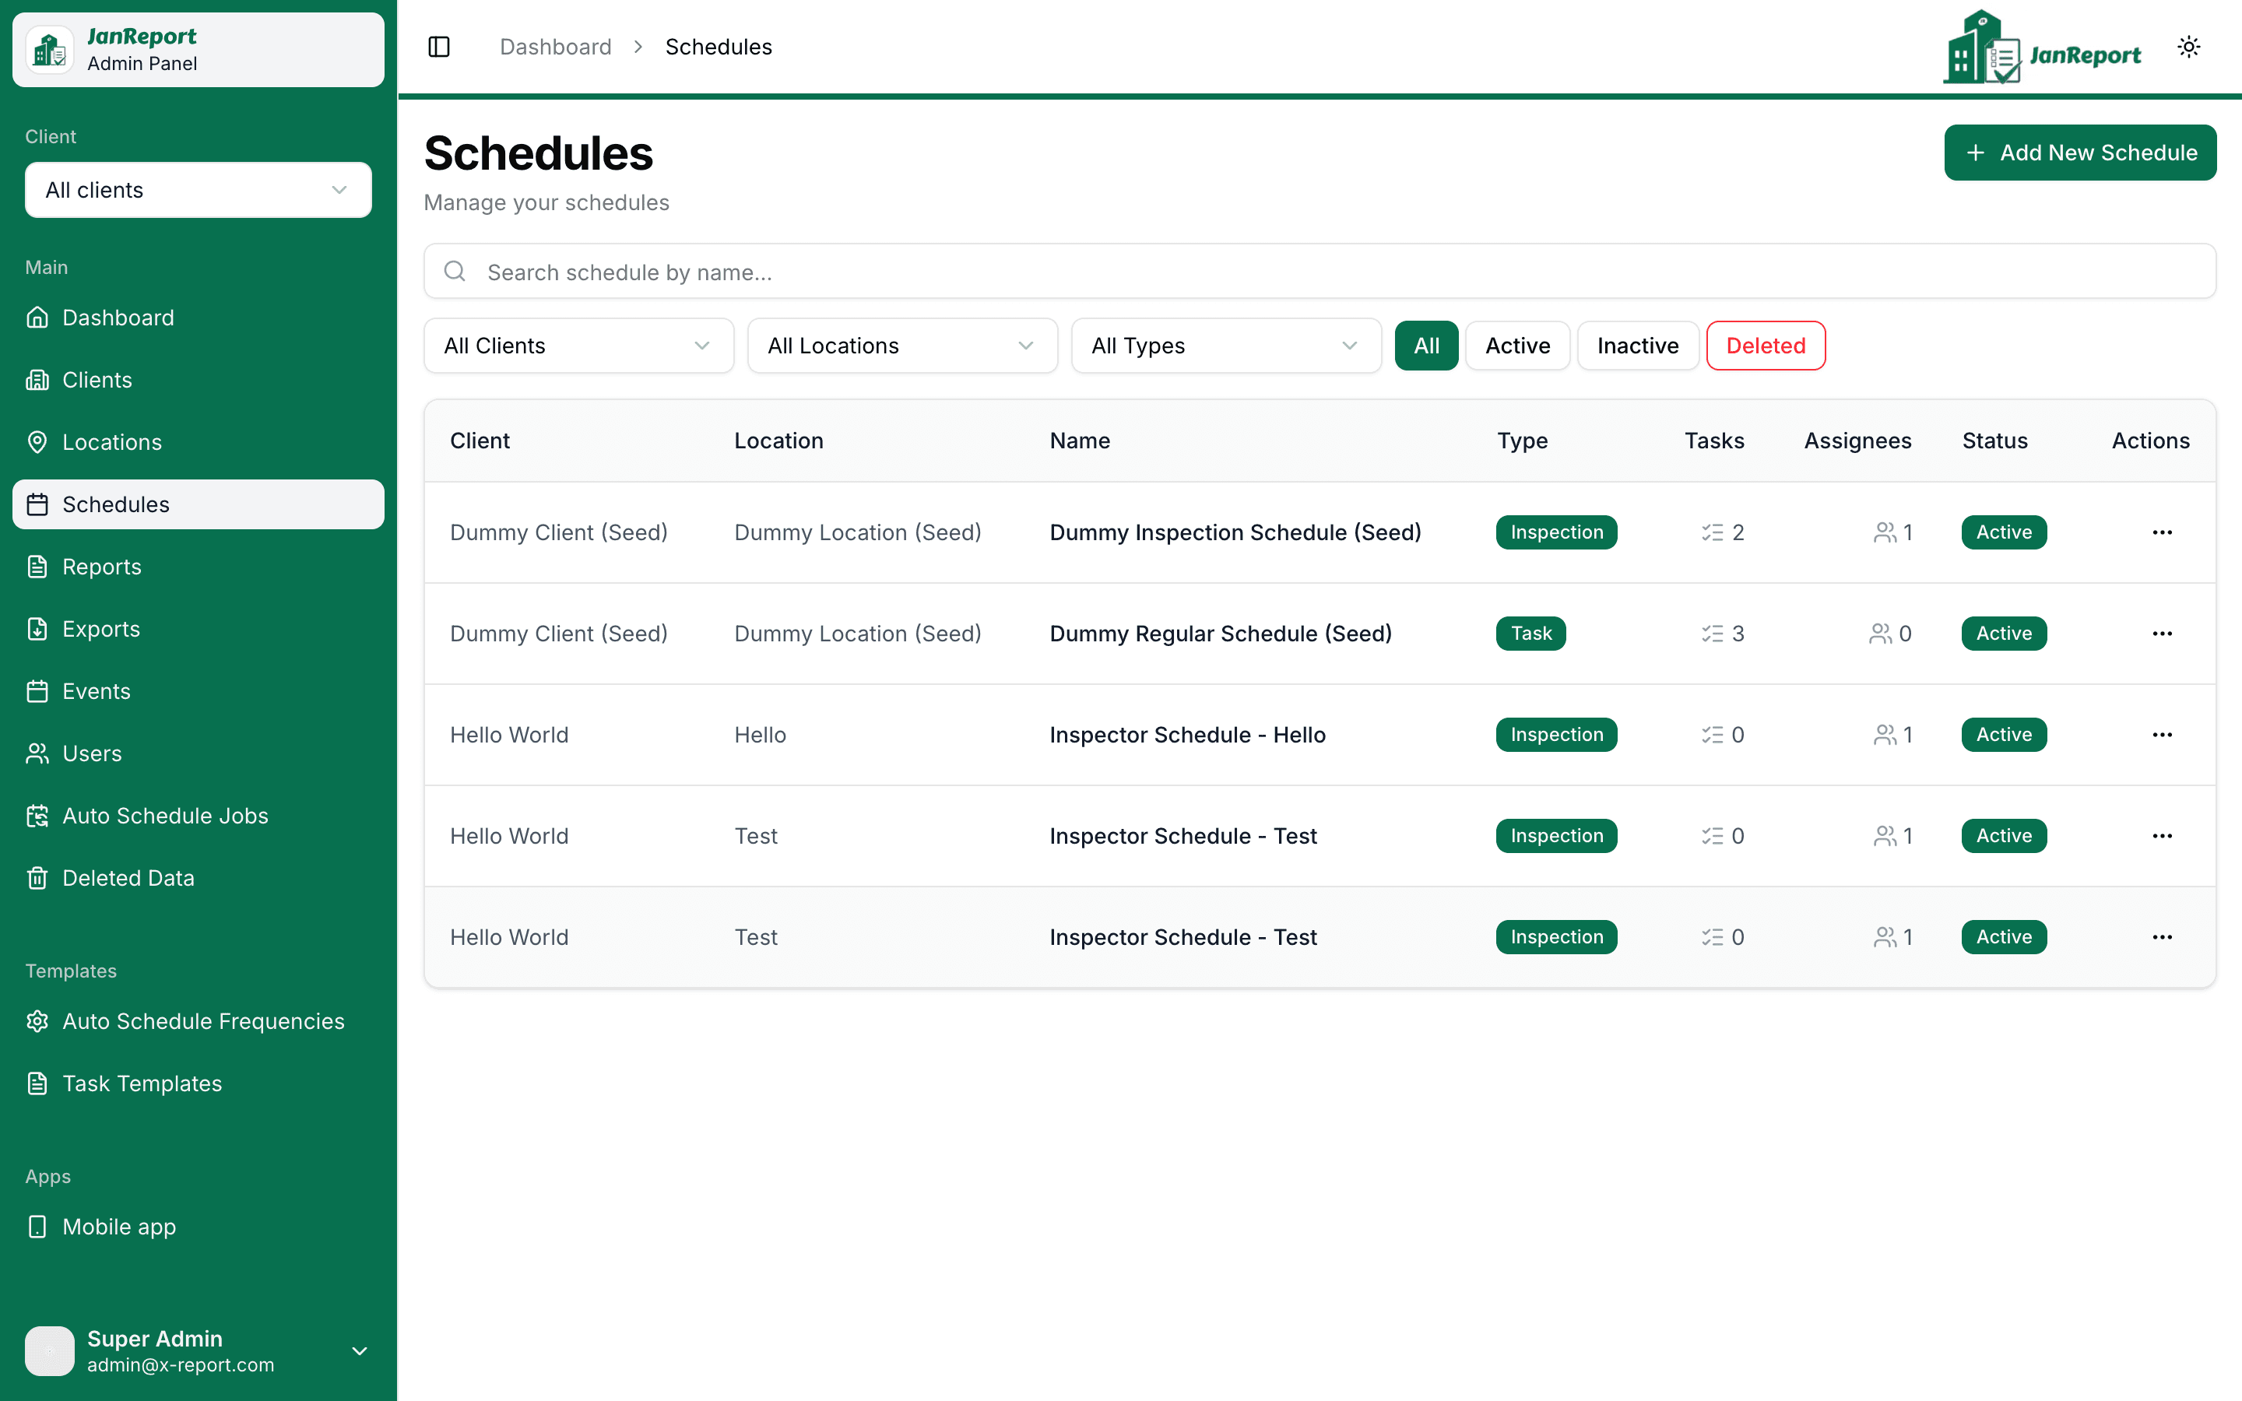This screenshot has height=1401, width=2242.
Task: Click the Clients building icon in sidebar
Action: [x=37, y=380]
